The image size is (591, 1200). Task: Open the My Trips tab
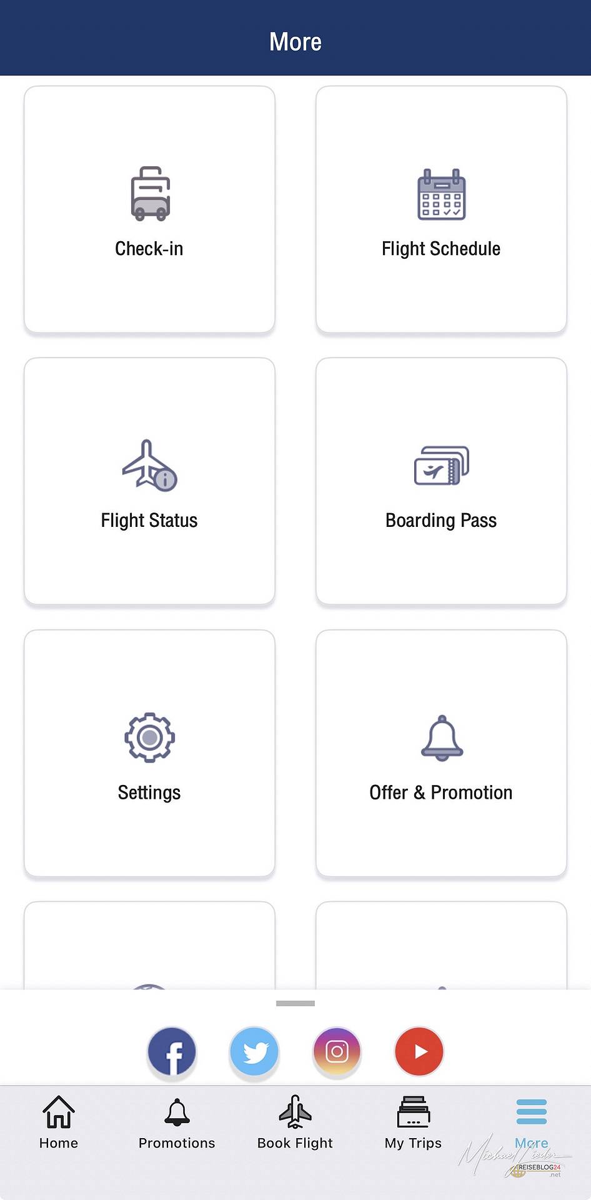pyautogui.click(x=413, y=1123)
